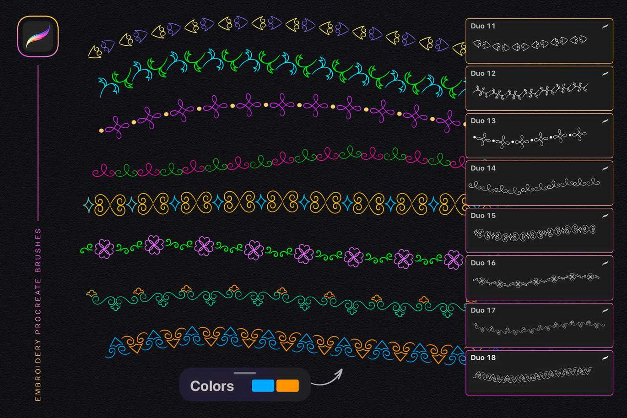This screenshot has width=627, height=418.
Task: Choose the Duo 13 brush
Action: point(531,138)
